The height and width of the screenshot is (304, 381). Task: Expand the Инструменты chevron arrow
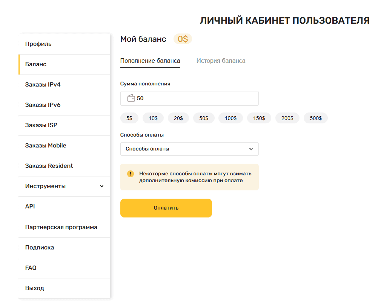coord(101,186)
